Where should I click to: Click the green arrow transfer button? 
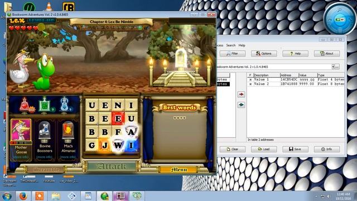click(241, 105)
